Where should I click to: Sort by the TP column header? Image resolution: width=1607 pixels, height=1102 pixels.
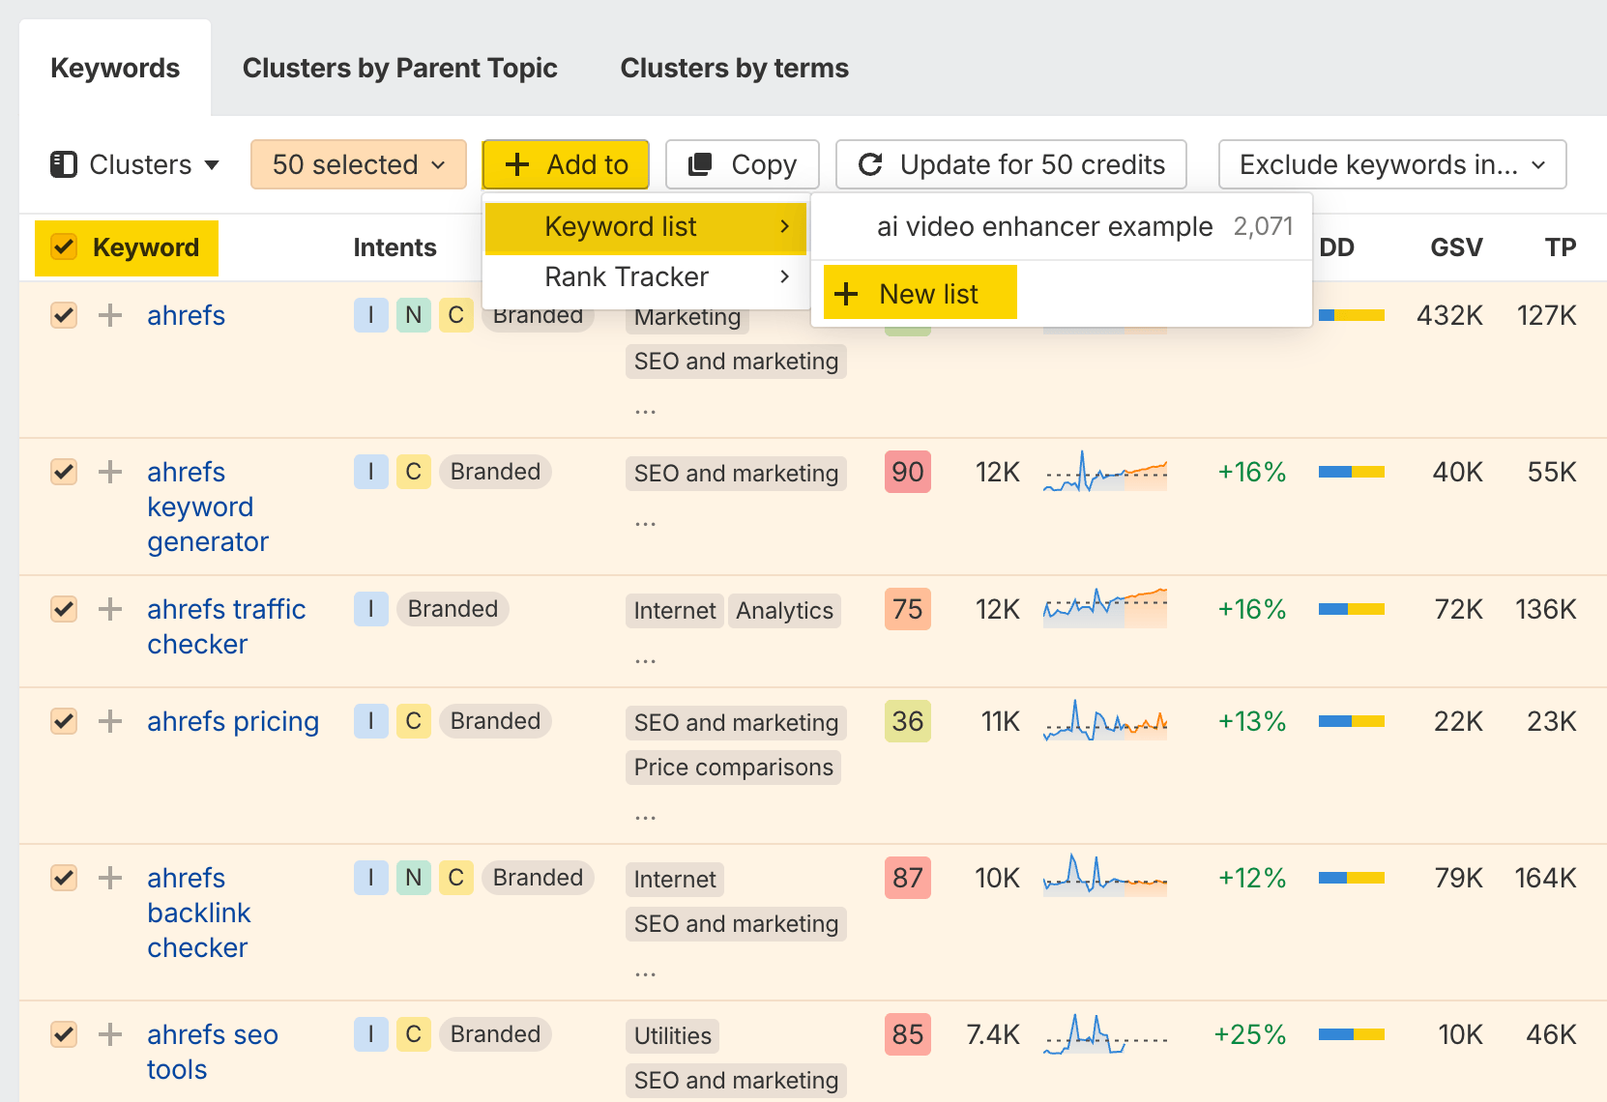click(1561, 247)
